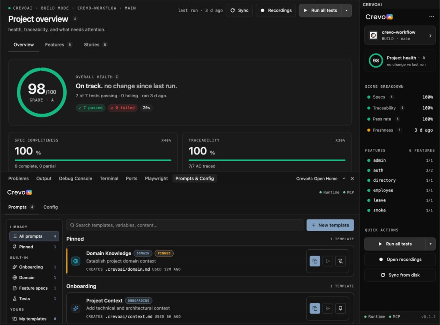This screenshot has height=325, width=440.
Task: Copy the Project Context prompt
Action: coord(315,308)
